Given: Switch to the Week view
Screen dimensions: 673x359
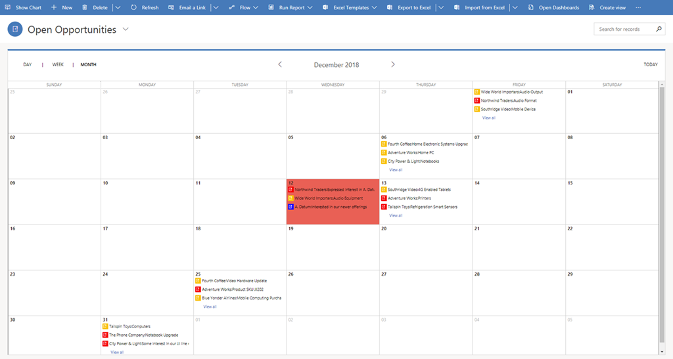Looking at the screenshot, I should point(58,64).
